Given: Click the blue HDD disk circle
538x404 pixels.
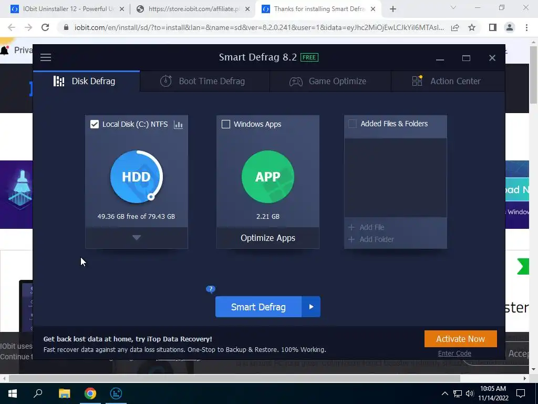Looking at the screenshot, I should (136, 177).
